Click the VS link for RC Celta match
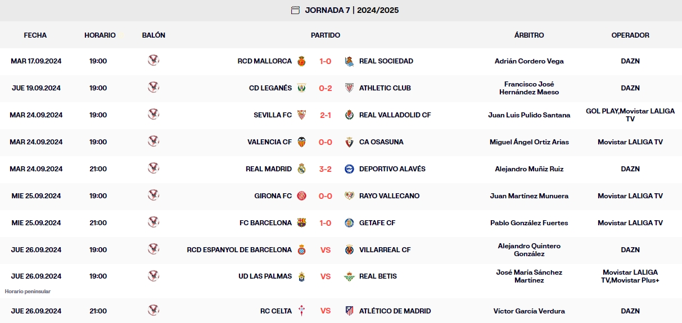This screenshot has width=682, height=323. (326, 311)
